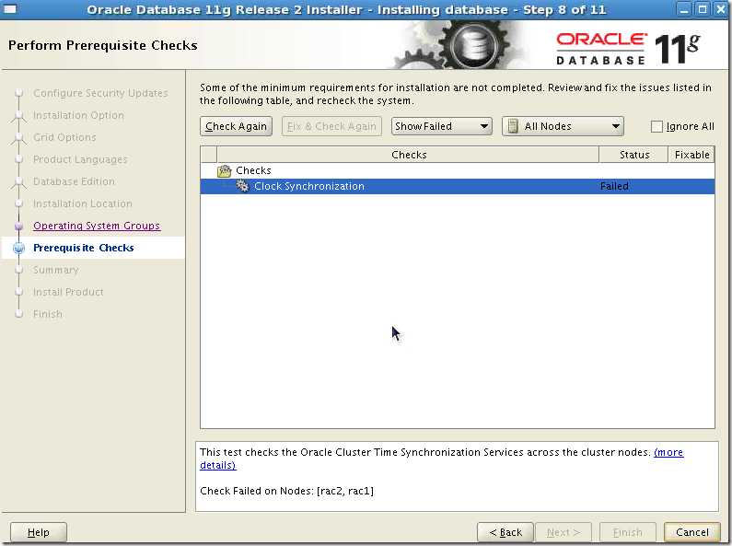Click the Summary step
Image resolution: width=732 pixels, height=546 pixels.
(x=55, y=270)
